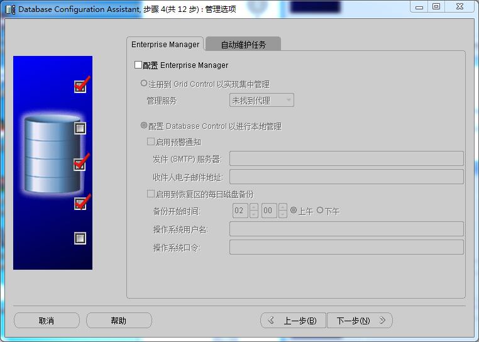
Task: Click the 操作系统用户名 input field
Action: click(346, 229)
